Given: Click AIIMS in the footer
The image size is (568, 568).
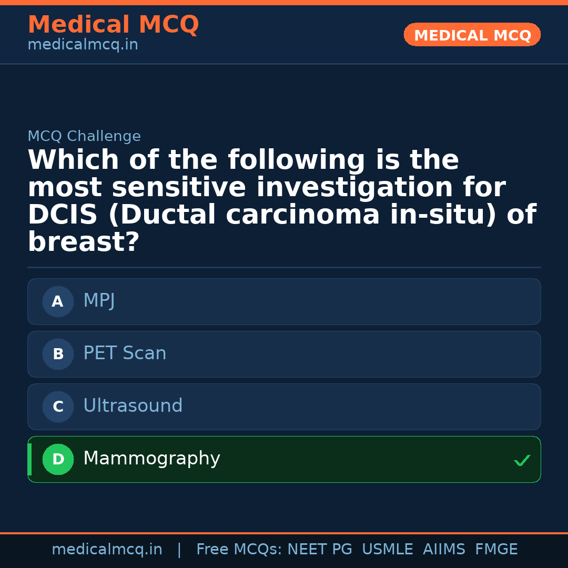Looking at the screenshot, I should point(444,550).
